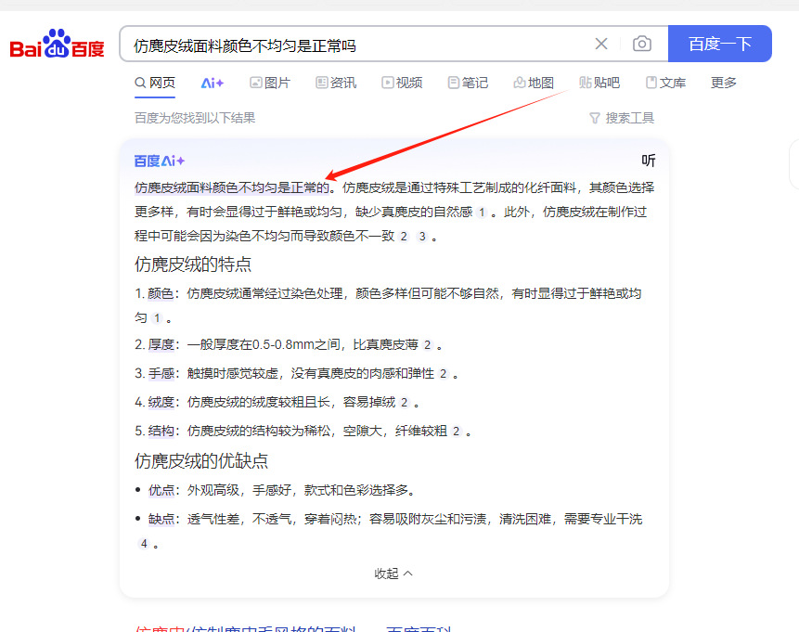This screenshot has height=632, width=799.
Task: Open citation reference 4 marker
Action: (x=144, y=543)
